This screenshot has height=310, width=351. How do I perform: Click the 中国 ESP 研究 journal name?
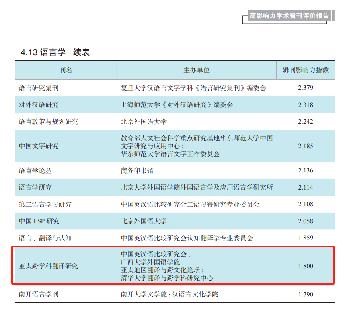(39, 221)
